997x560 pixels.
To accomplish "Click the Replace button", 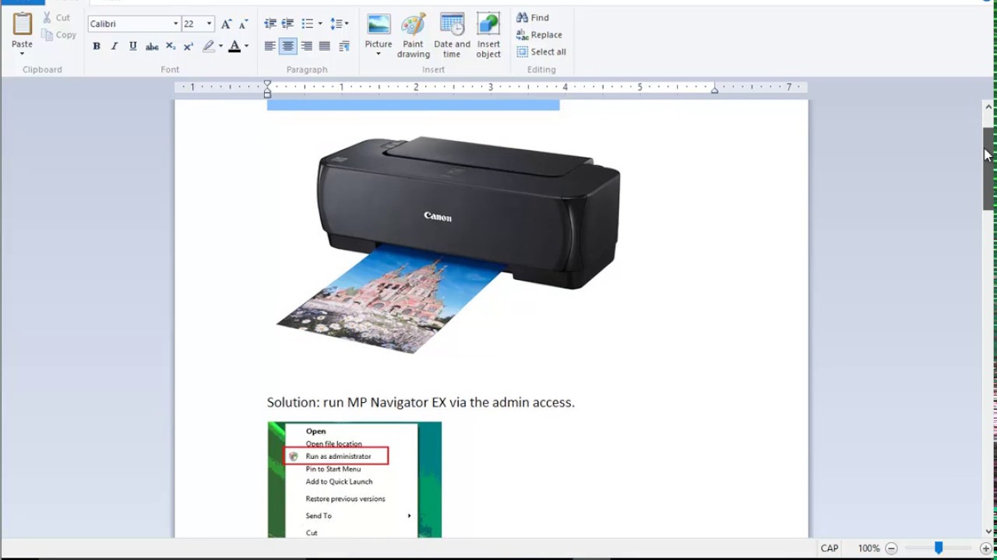I will [x=539, y=34].
